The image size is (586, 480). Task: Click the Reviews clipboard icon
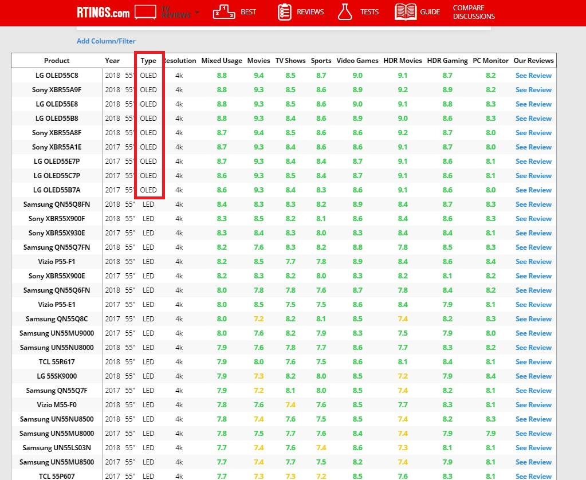pos(284,12)
